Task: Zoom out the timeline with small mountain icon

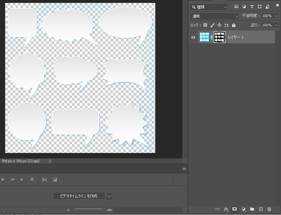Action: (68, 210)
